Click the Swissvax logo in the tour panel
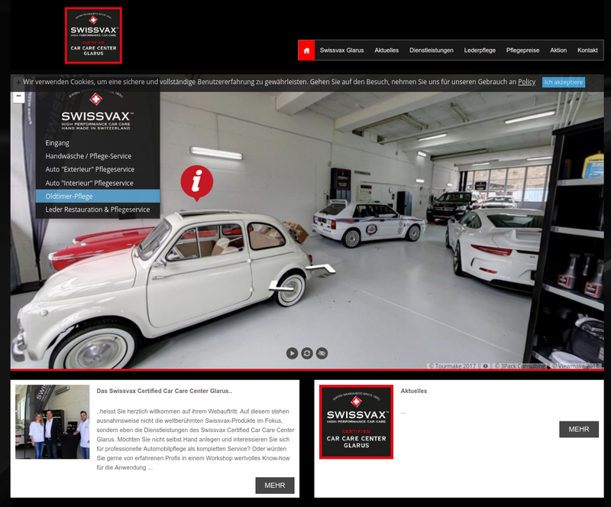 96,111
